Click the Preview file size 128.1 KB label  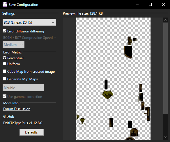pos(83,13)
